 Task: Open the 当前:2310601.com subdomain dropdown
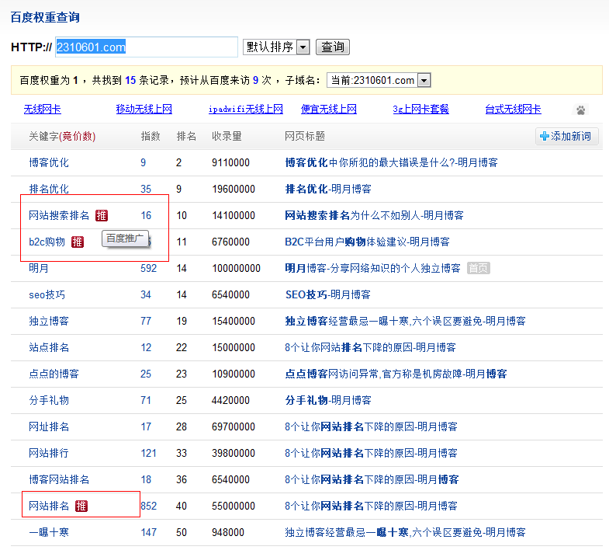pos(379,80)
